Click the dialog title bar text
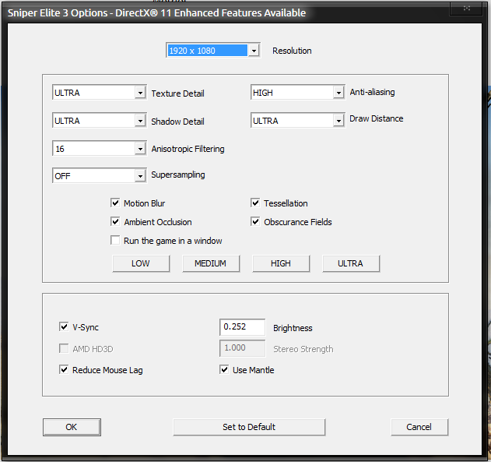491x462 pixels. point(156,12)
